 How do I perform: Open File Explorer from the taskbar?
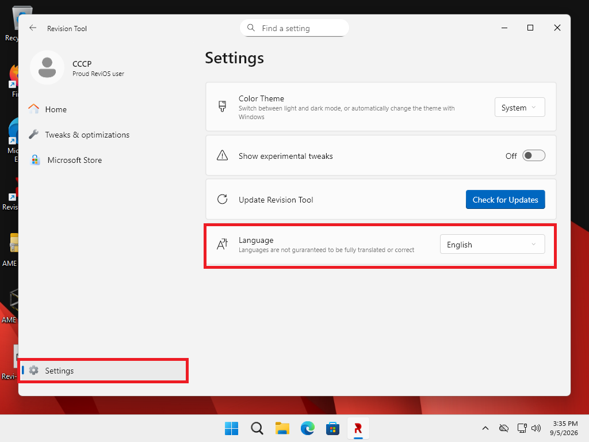tap(282, 428)
